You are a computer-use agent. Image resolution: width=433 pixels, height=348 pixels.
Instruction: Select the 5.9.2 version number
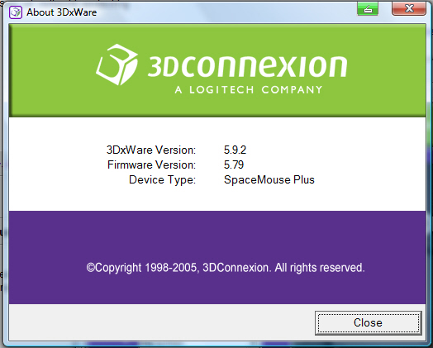tap(235, 150)
